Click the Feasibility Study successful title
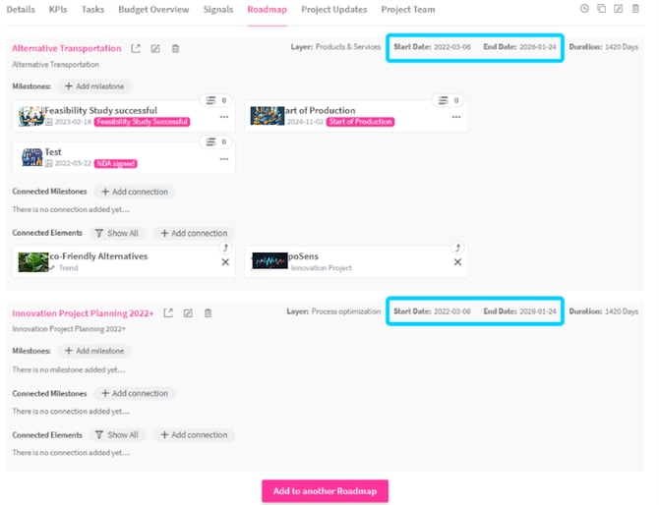The height and width of the screenshot is (505, 659). [101, 110]
